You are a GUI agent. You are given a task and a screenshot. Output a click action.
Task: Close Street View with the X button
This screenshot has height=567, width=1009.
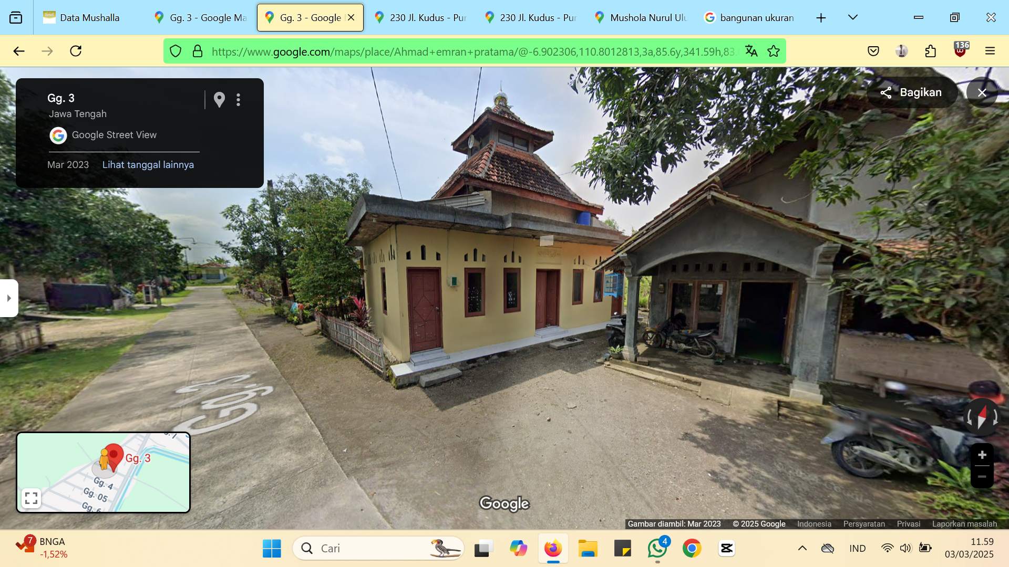click(x=982, y=92)
